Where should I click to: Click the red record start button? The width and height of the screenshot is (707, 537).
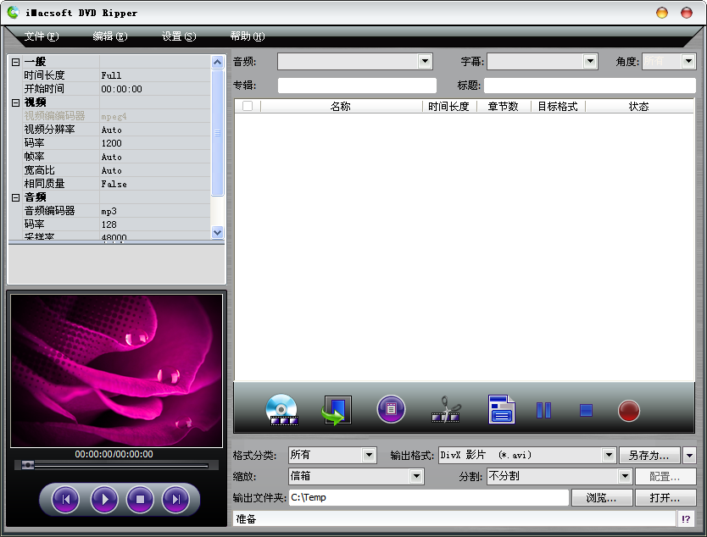coord(628,411)
